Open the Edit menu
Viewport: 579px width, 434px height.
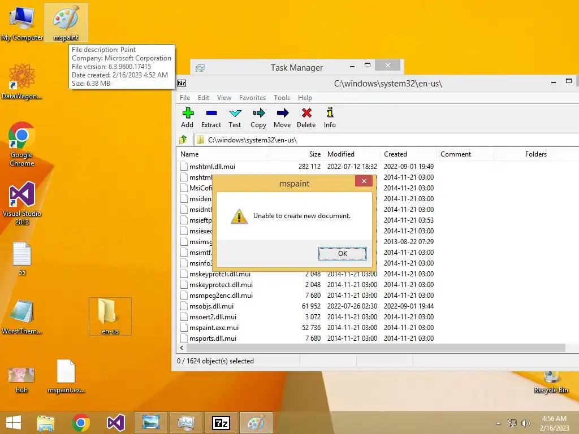point(204,97)
